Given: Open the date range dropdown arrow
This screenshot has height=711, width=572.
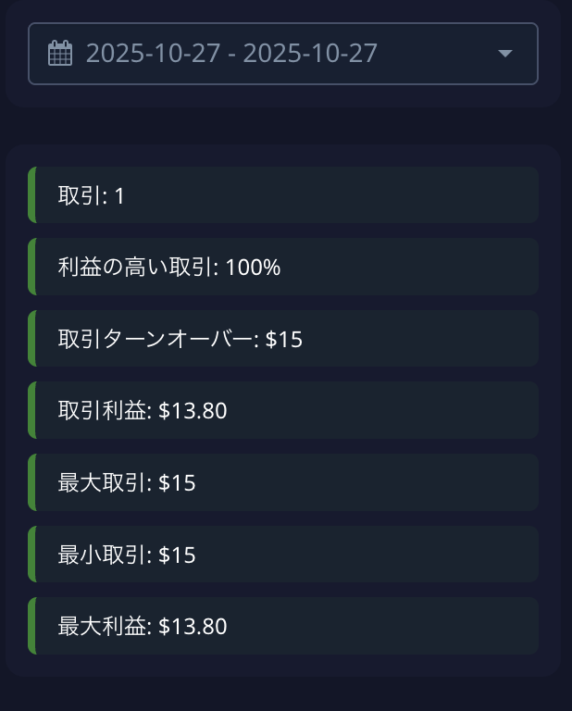Looking at the screenshot, I should coord(504,54).
